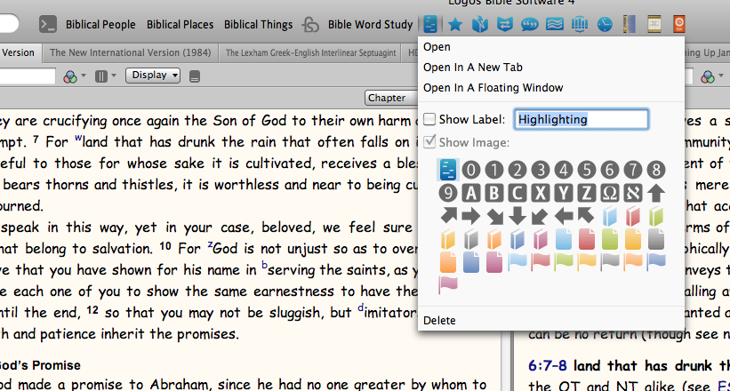Click footnote d before 'imitators'
Image resolution: width=730 pixels, height=391 pixels.
click(x=361, y=308)
